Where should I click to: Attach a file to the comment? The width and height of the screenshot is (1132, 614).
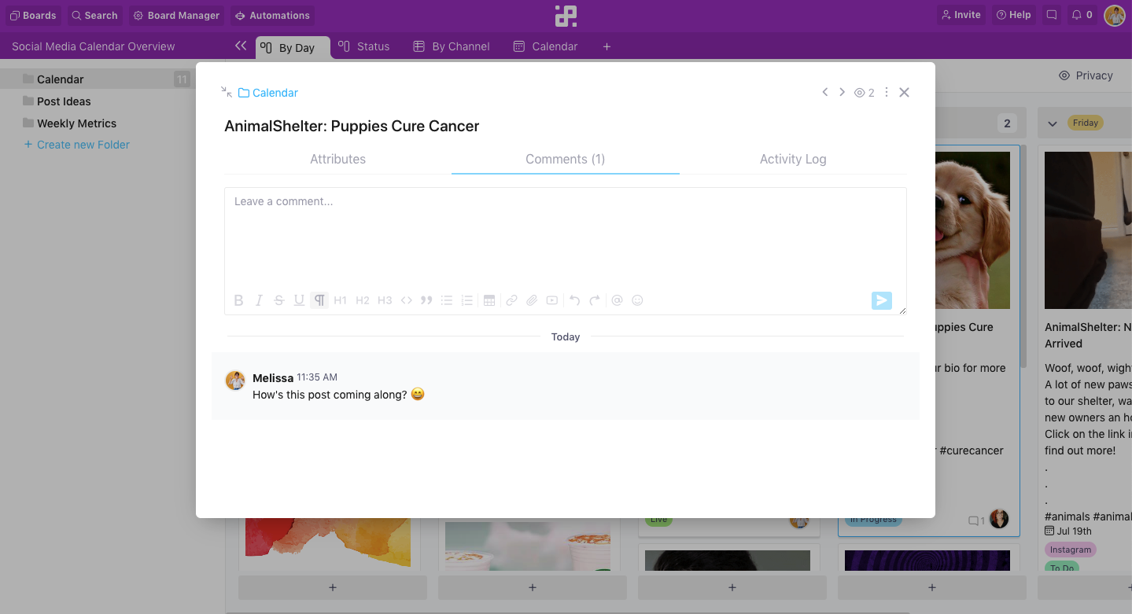coord(531,300)
